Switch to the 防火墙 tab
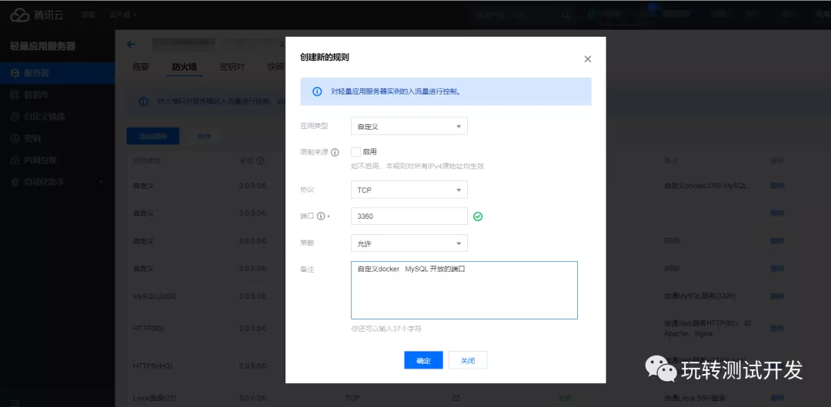Image resolution: width=831 pixels, height=407 pixels. (x=184, y=68)
